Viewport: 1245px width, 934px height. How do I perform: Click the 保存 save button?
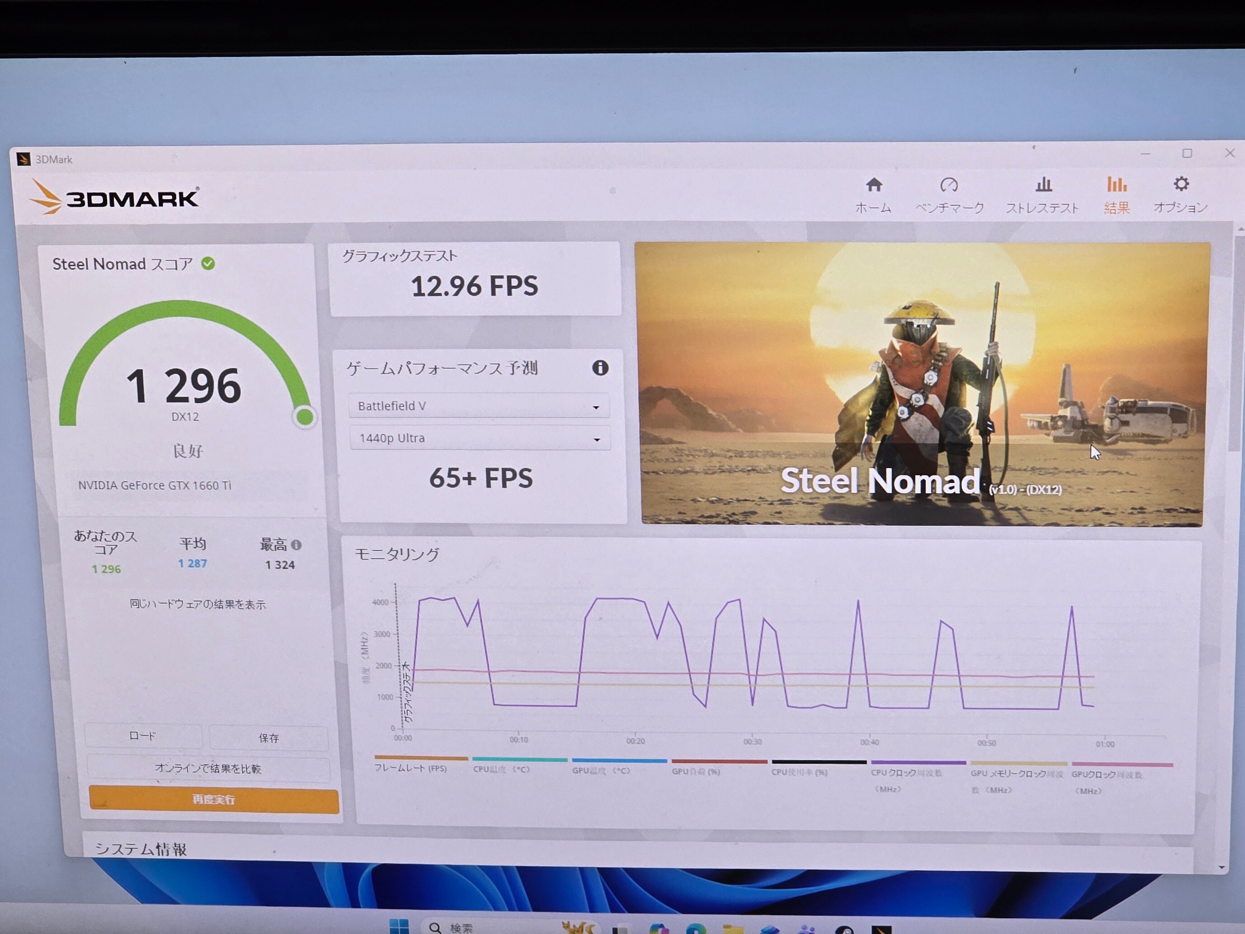(x=269, y=738)
